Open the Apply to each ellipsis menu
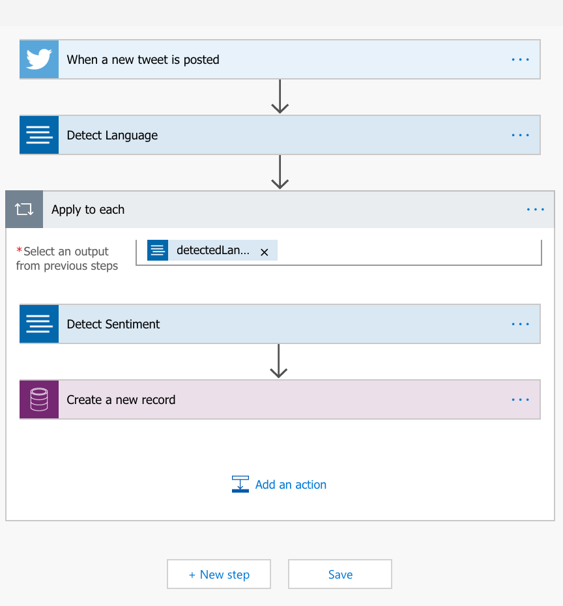Screen dimensions: 563x606 pos(535,209)
